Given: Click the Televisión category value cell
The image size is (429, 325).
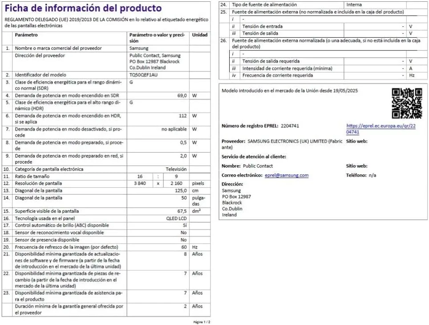Looking at the screenshot, I should [x=178, y=169].
